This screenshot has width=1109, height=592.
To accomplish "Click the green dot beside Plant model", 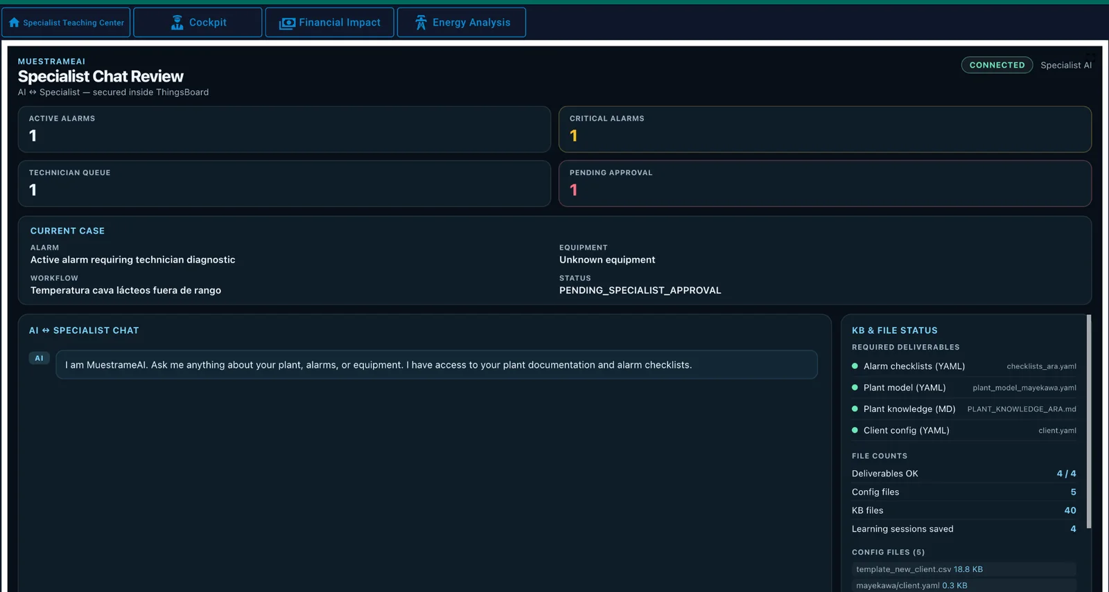I will [x=855, y=388].
